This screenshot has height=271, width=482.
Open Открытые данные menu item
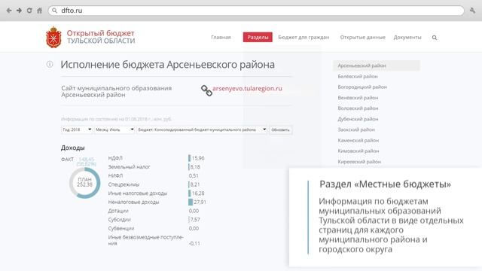362,37
